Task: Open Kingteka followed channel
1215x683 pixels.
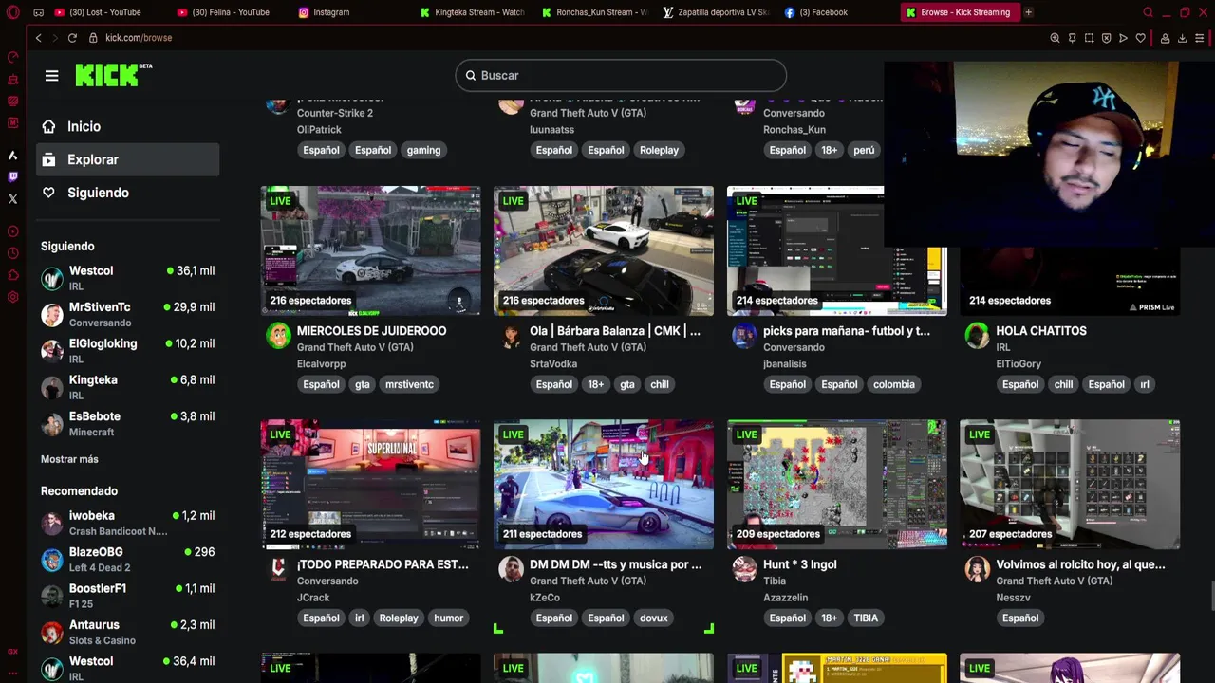Action: pos(128,387)
